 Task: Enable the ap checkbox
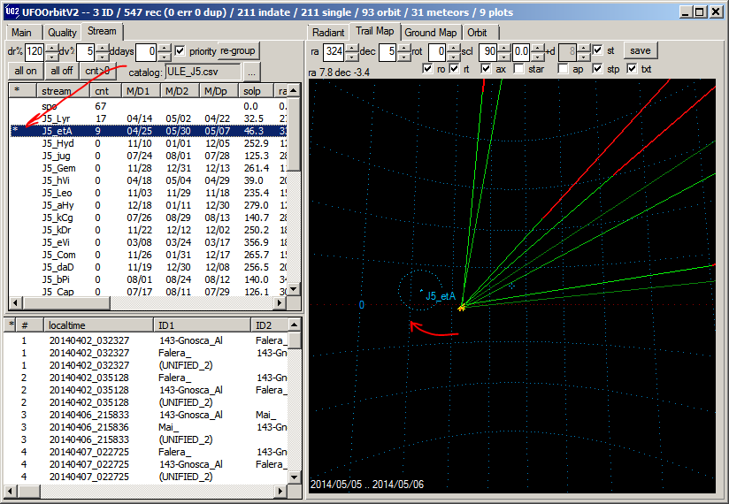tap(564, 69)
